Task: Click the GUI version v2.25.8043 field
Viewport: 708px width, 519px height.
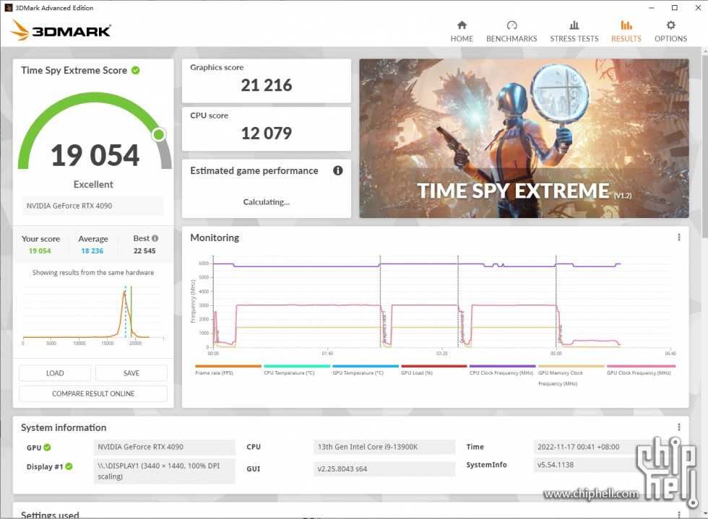Action: click(x=384, y=469)
